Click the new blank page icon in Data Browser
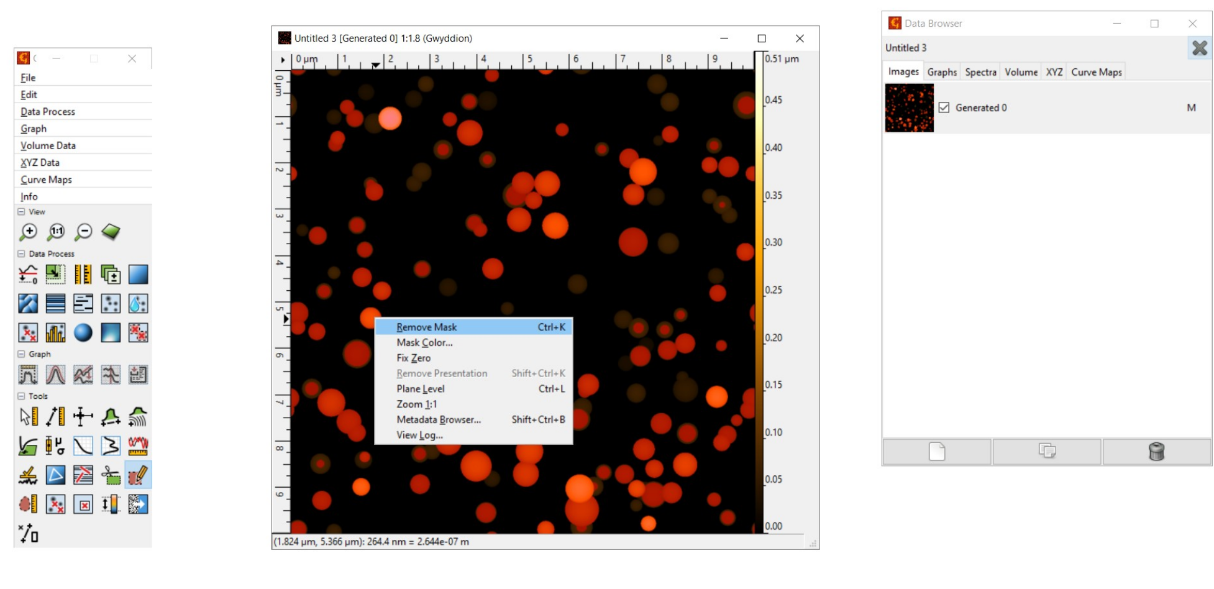Image resolution: width=1214 pixels, height=589 pixels. [x=937, y=452]
